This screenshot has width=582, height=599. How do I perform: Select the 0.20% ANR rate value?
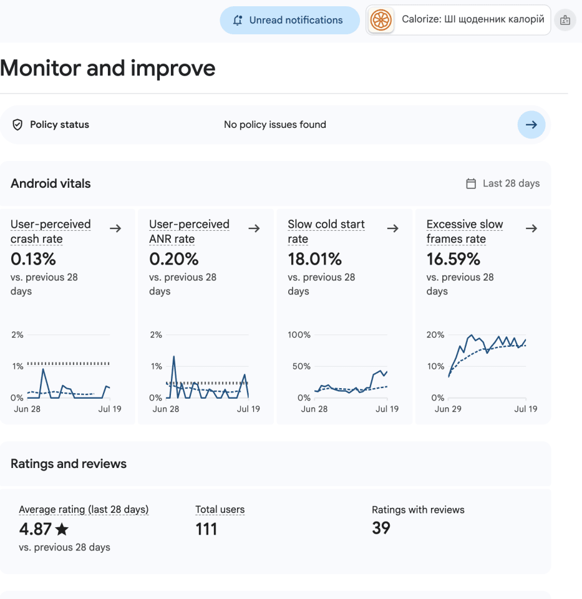point(174,259)
